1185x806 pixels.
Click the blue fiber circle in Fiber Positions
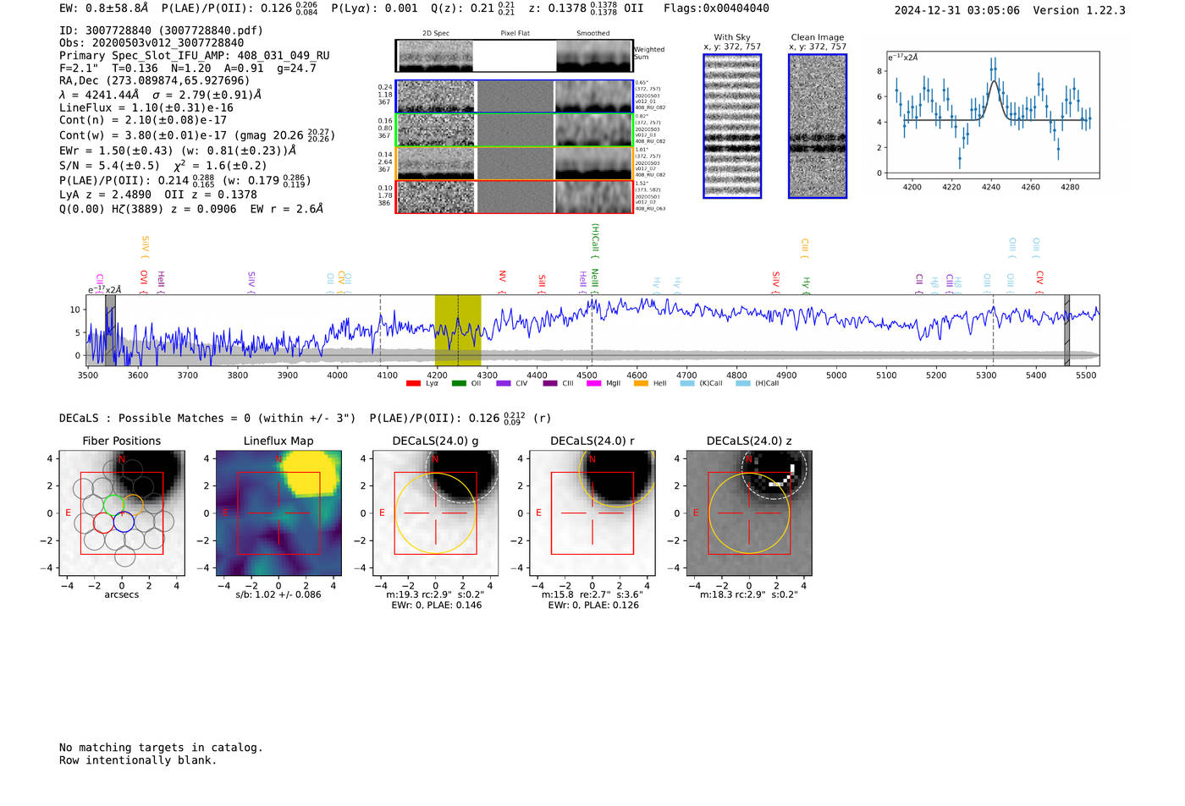[124, 523]
